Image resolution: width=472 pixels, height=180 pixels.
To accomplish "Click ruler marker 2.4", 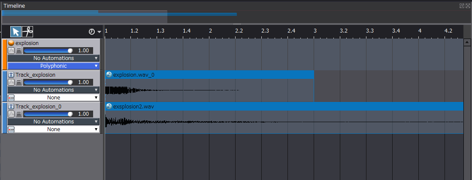I will [291, 31].
